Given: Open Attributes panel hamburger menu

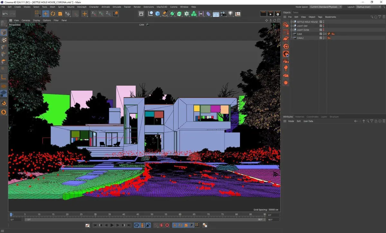Looking at the screenshot, I should (x=285, y=121).
